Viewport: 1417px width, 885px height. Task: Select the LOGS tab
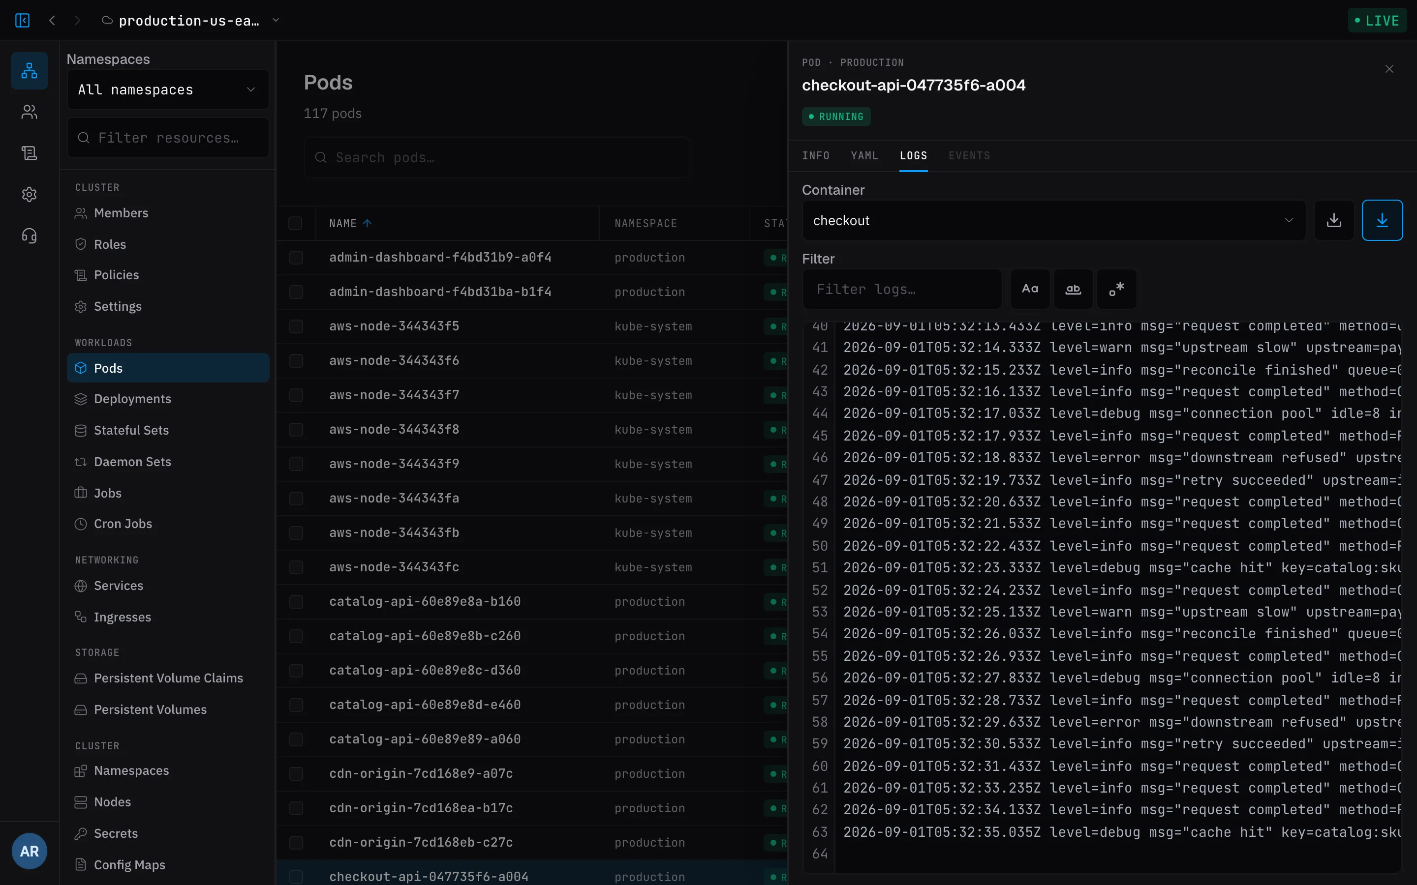(x=913, y=156)
